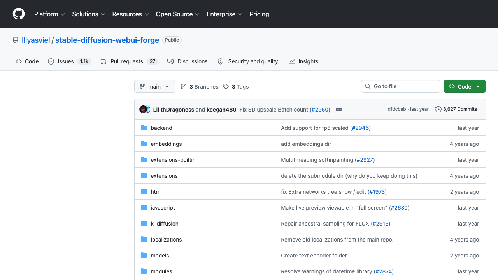View the 3 Branches list
This screenshot has height=280, width=498.
[200, 86]
